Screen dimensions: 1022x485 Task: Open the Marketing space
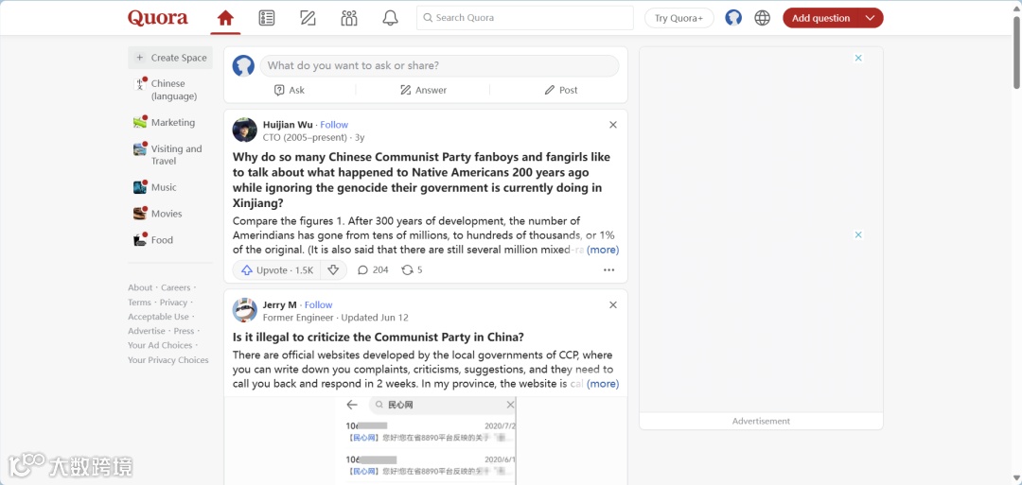[170, 122]
